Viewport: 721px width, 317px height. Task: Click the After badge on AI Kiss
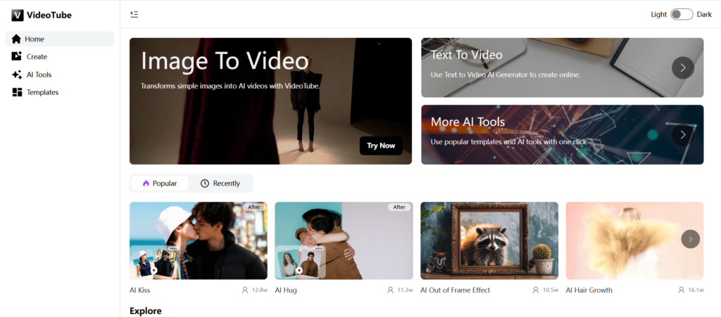click(x=254, y=207)
